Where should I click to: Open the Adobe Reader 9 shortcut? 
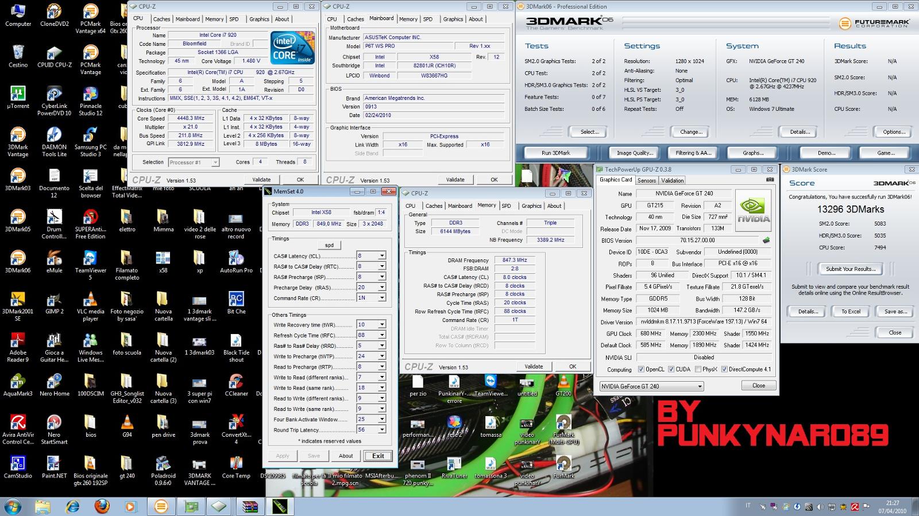click(18, 348)
